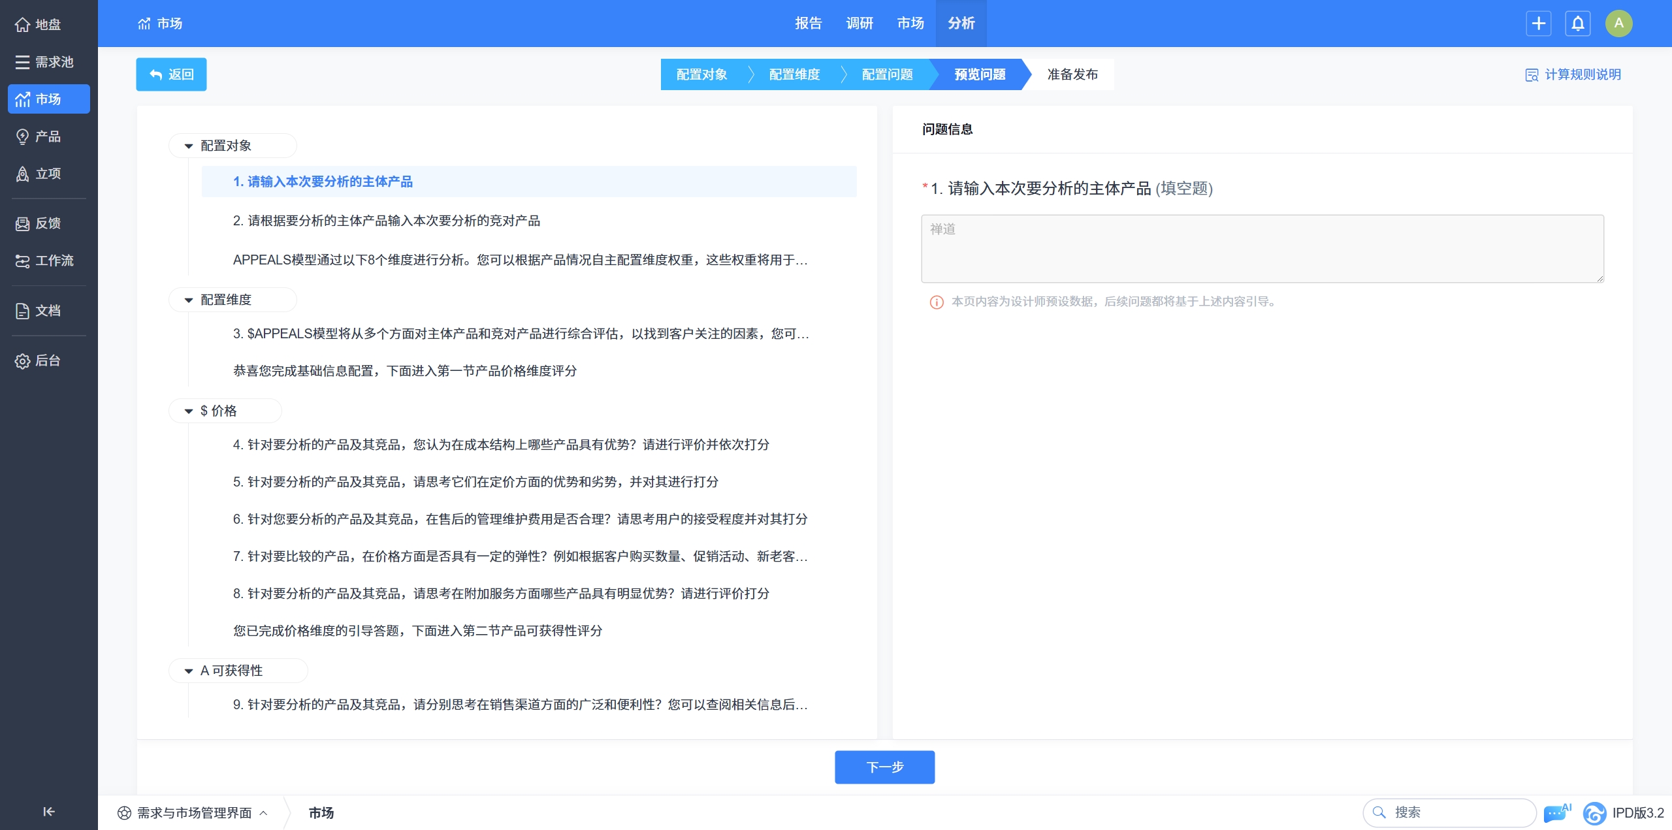
Task: Expand 需求与市场管理界面 dropdown in footer
Action: point(193,812)
